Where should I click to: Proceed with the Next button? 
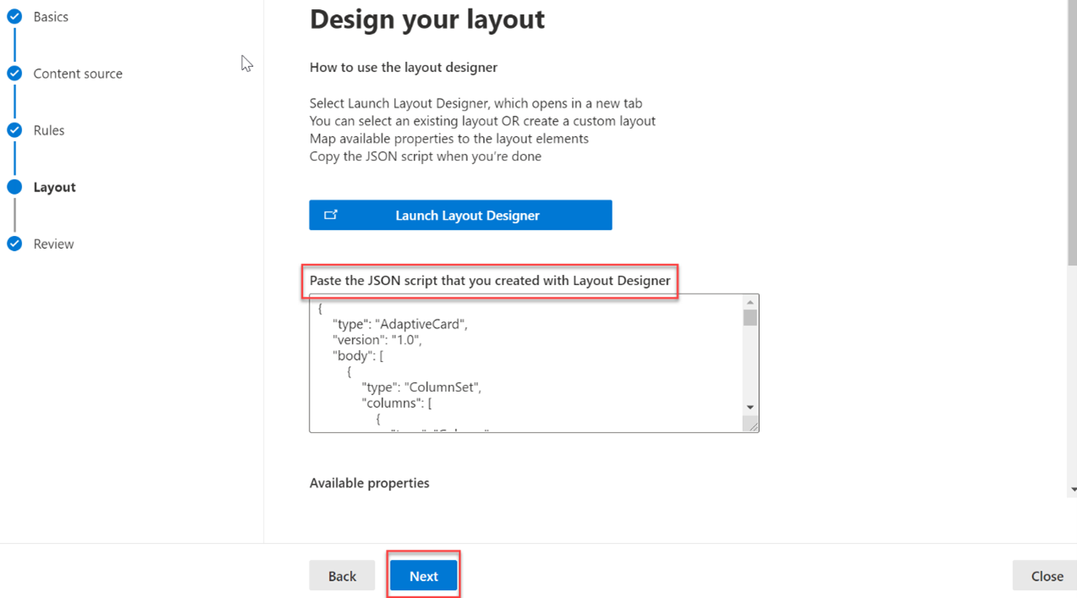(x=424, y=576)
